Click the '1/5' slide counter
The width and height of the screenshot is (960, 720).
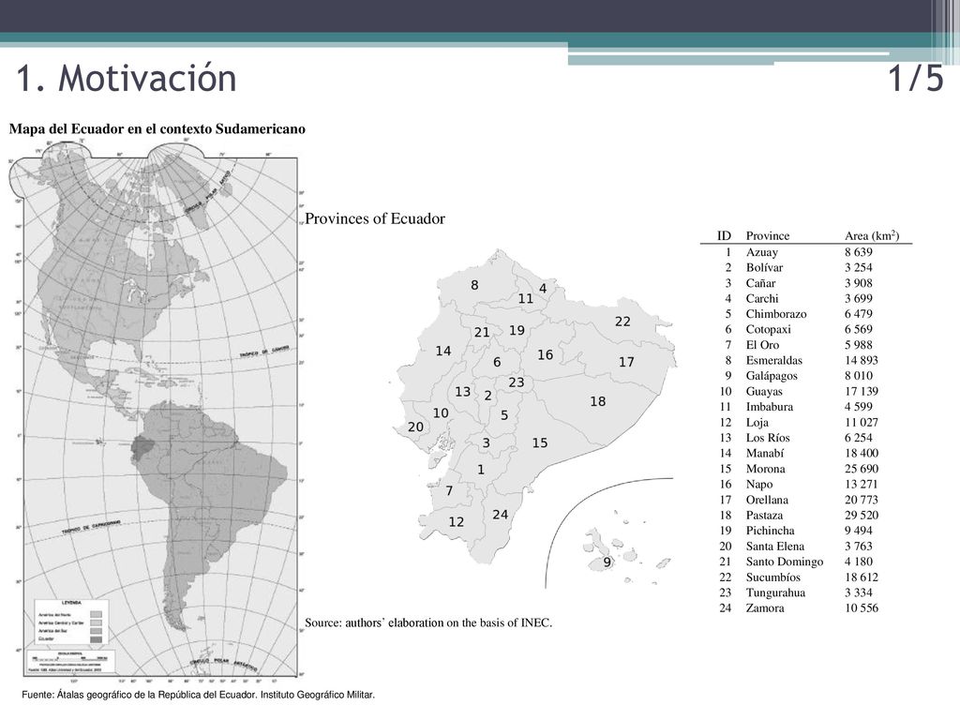pos(916,79)
